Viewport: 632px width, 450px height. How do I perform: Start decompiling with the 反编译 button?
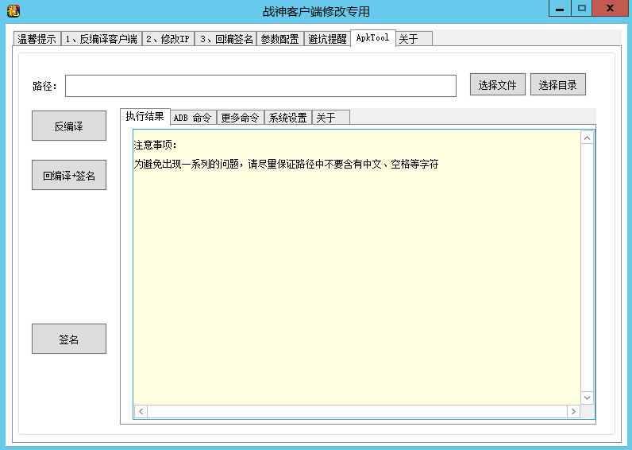[69, 126]
